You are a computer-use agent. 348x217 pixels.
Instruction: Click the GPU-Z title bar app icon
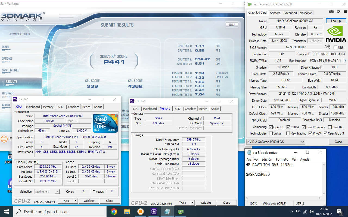(250, 4)
